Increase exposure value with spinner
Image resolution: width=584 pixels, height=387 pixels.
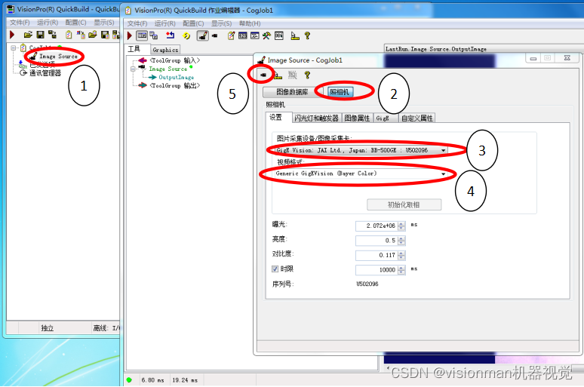[x=401, y=224]
